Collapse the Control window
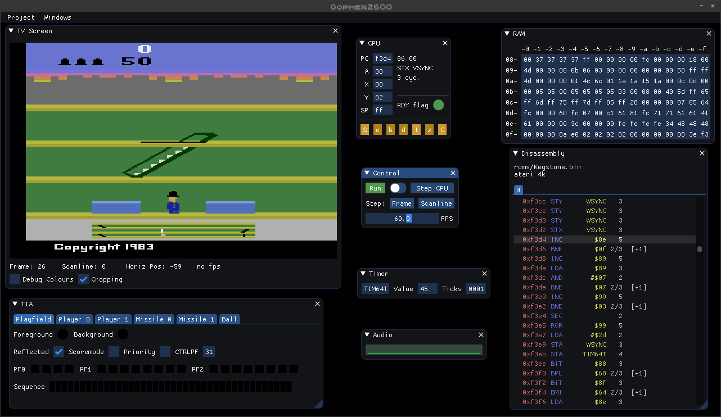Viewport: 721px width, 417px height. click(367, 173)
